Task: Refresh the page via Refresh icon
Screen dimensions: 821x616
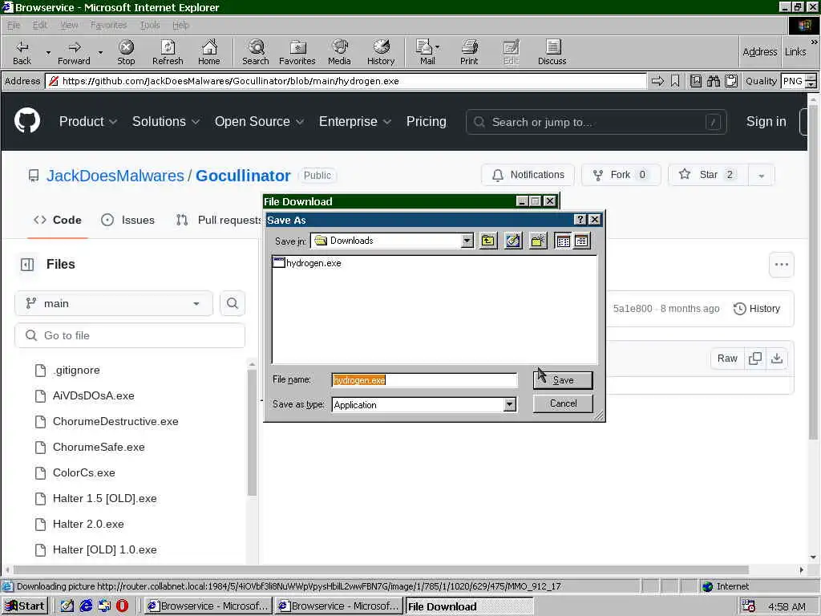Action: click(x=168, y=52)
